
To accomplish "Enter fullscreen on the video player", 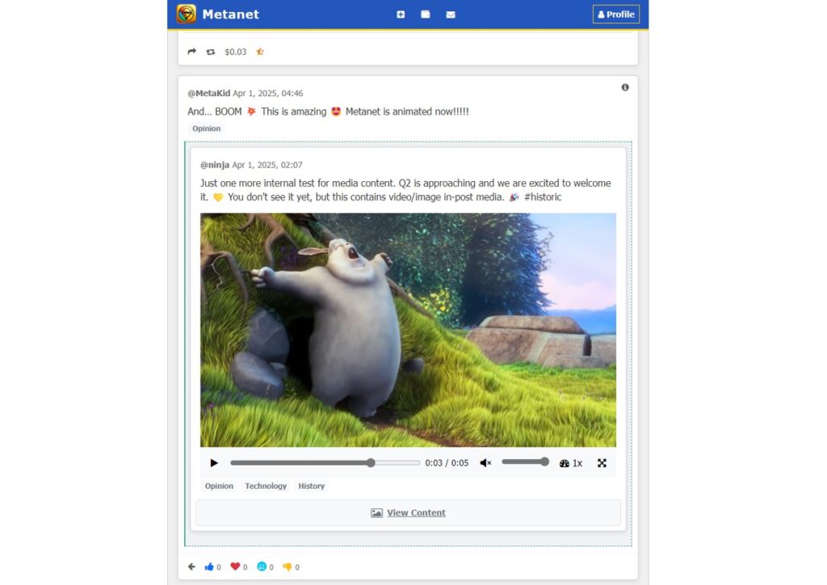I will point(602,463).
